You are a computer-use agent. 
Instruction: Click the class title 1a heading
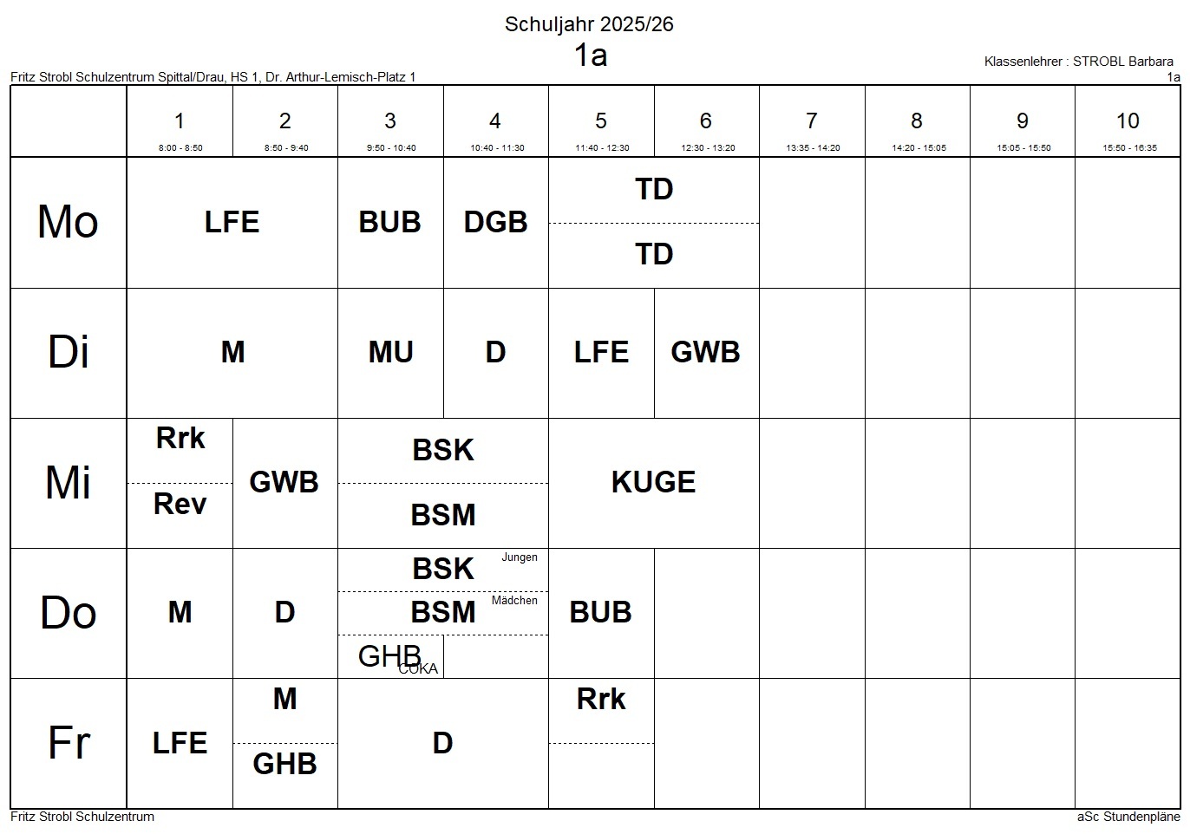pyautogui.click(x=590, y=55)
